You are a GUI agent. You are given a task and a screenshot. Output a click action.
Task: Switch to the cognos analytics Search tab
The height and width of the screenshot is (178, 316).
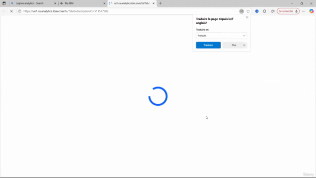click(x=34, y=3)
